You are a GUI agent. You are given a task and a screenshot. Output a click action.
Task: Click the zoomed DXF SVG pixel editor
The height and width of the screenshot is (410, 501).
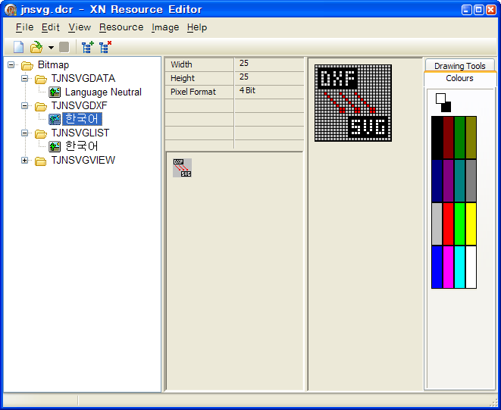tap(353, 103)
